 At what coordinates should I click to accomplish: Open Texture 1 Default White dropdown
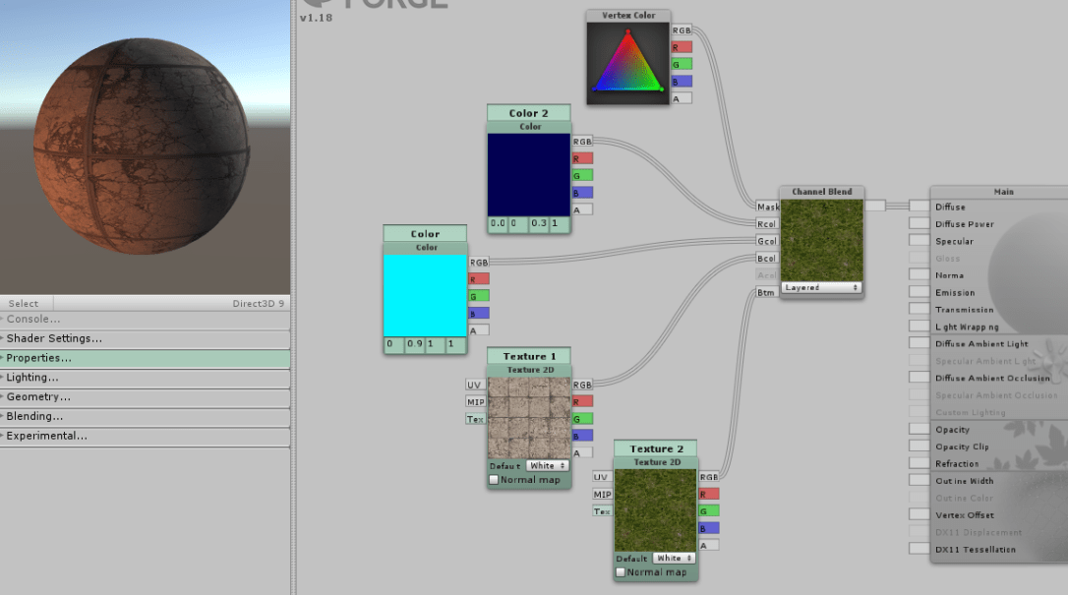(548, 466)
